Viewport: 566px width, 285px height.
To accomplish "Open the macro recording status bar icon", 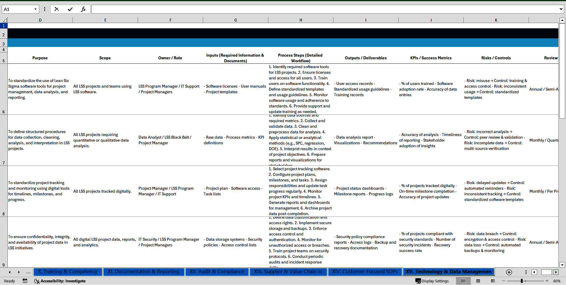I will coord(25,281).
